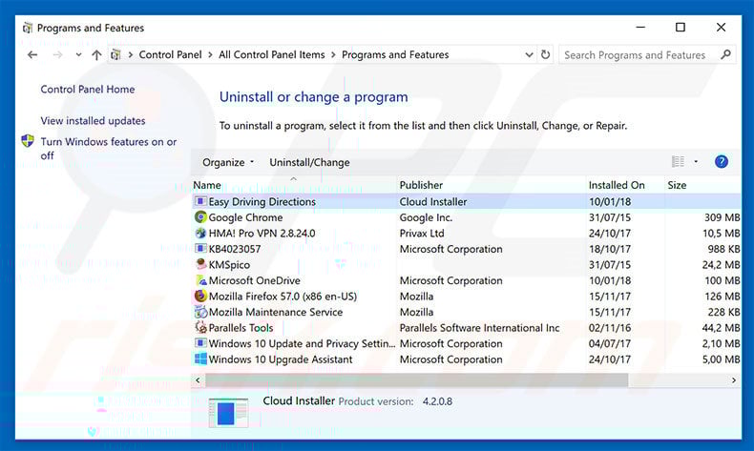Click the Windows features shield icon
The height and width of the screenshot is (451, 754).
tap(28, 141)
